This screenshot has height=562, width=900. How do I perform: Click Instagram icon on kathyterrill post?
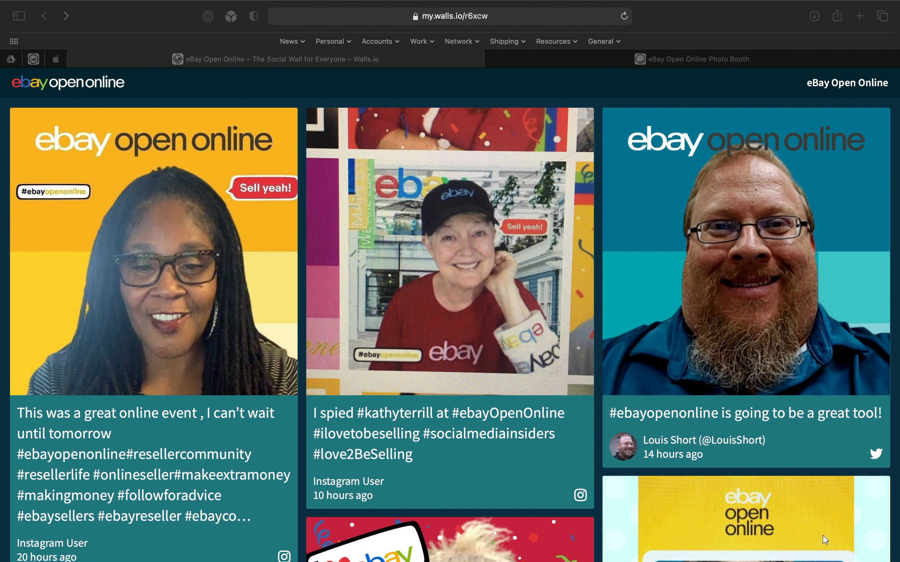point(580,495)
